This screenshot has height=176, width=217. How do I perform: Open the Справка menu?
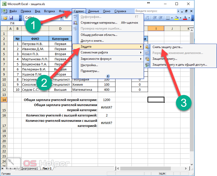(x=120, y=11)
